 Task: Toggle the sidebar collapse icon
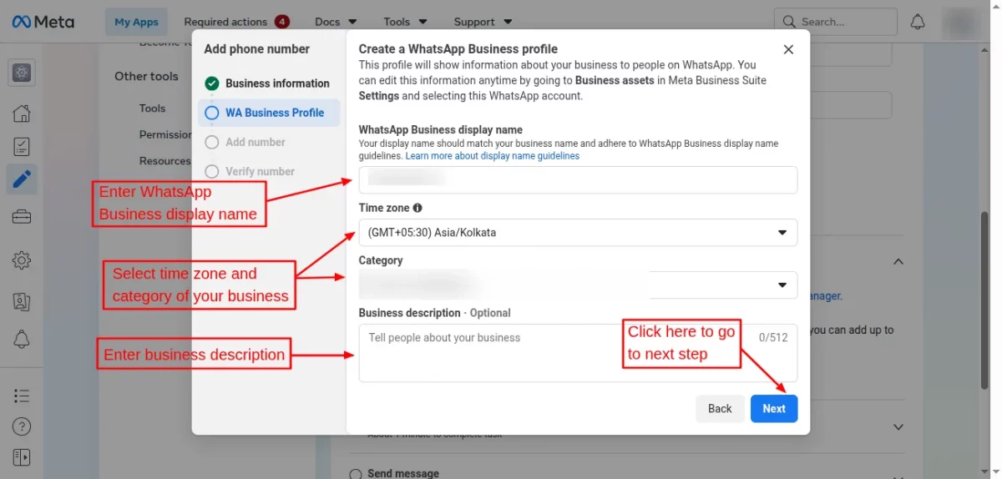pyautogui.click(x=22, y=457)
